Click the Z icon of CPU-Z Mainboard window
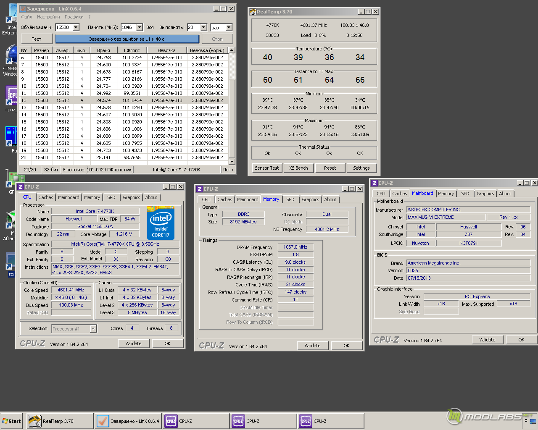This screenshot has width=538, height=430. pos(374,183)
